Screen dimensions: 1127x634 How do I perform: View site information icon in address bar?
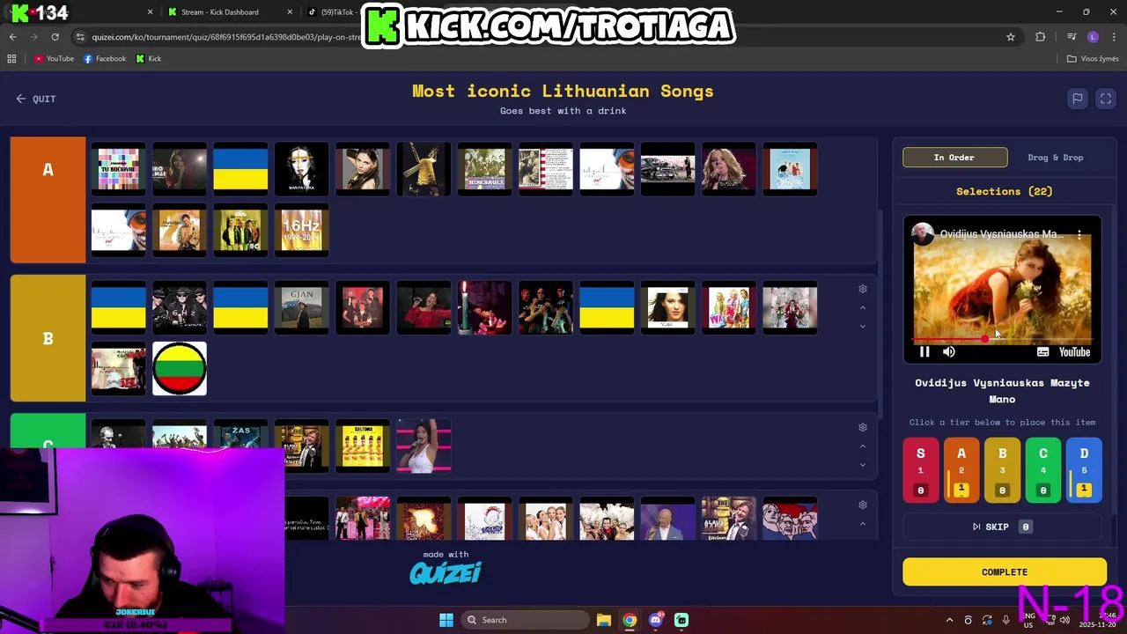pyautogui.click(x=80, y=37)
